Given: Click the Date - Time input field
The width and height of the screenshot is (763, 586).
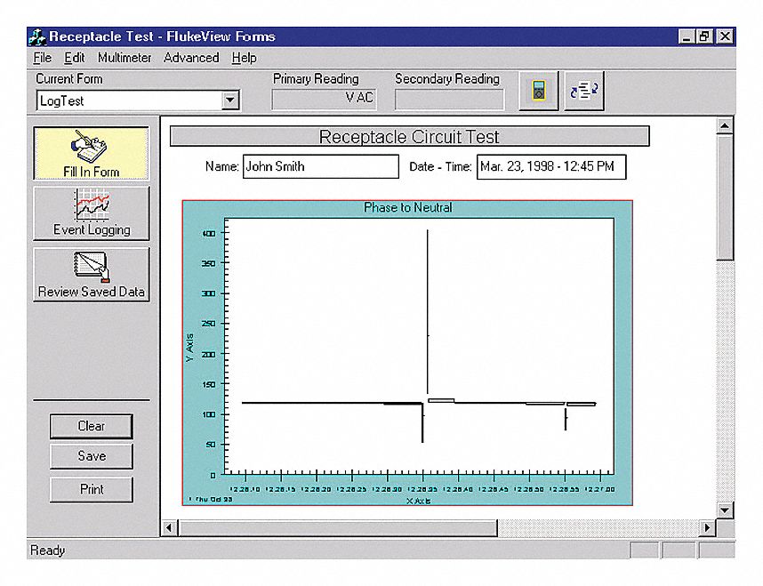Looking at the screenshot, I should 550,166.
